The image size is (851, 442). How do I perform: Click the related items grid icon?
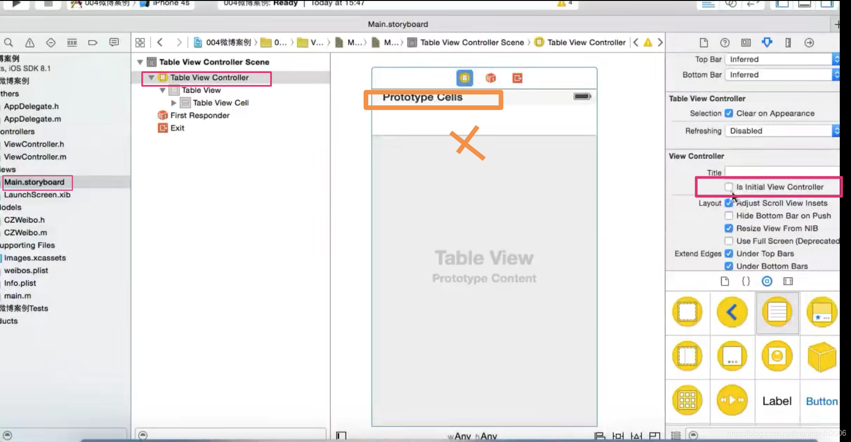point(140,43)
